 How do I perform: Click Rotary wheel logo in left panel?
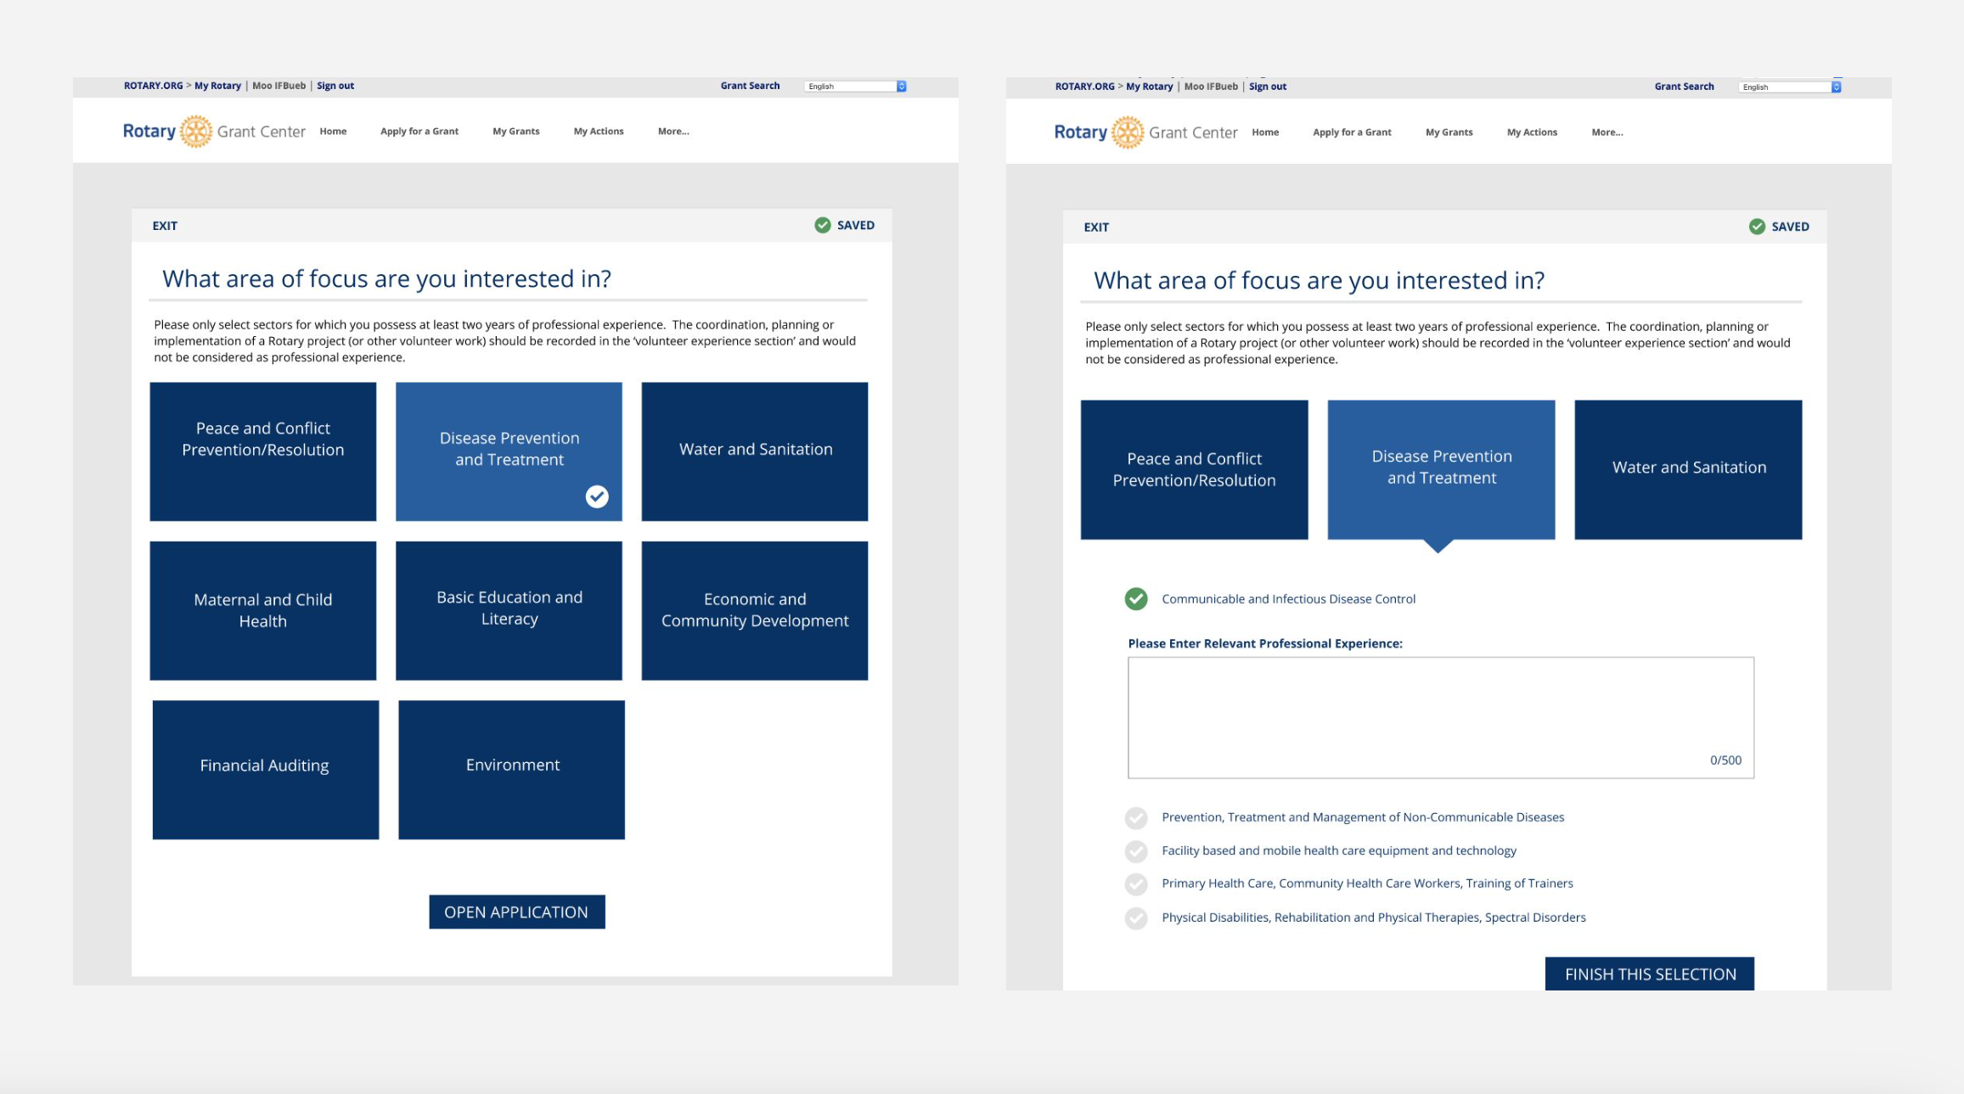click(x=196, y=132)
